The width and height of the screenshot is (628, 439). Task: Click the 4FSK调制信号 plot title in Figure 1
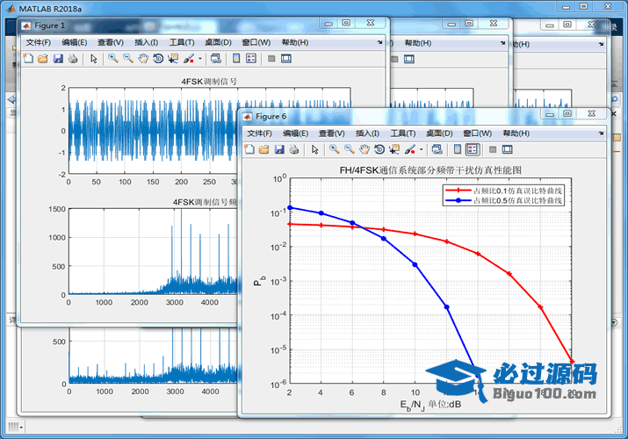pos(209,82)
